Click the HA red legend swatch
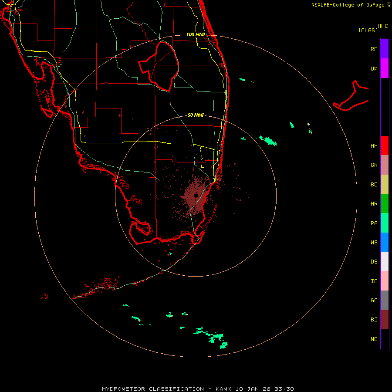Screen dimensions: 392x392 coord(385,145)
